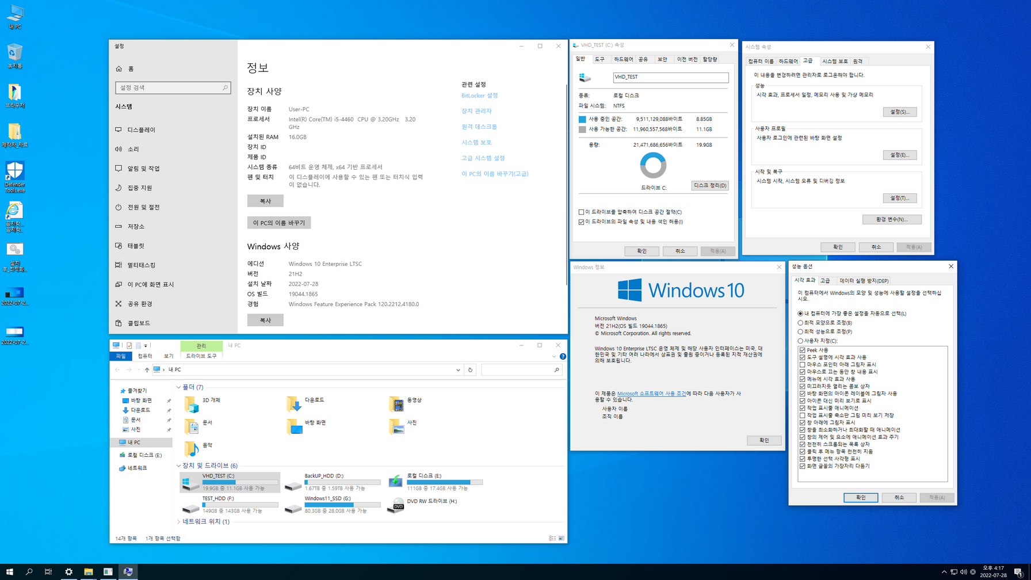This screenshot has height=580, width=1031.
Task: Toggle file indexing checkbox in VHD_TEST properties
Action: point(581,222)
